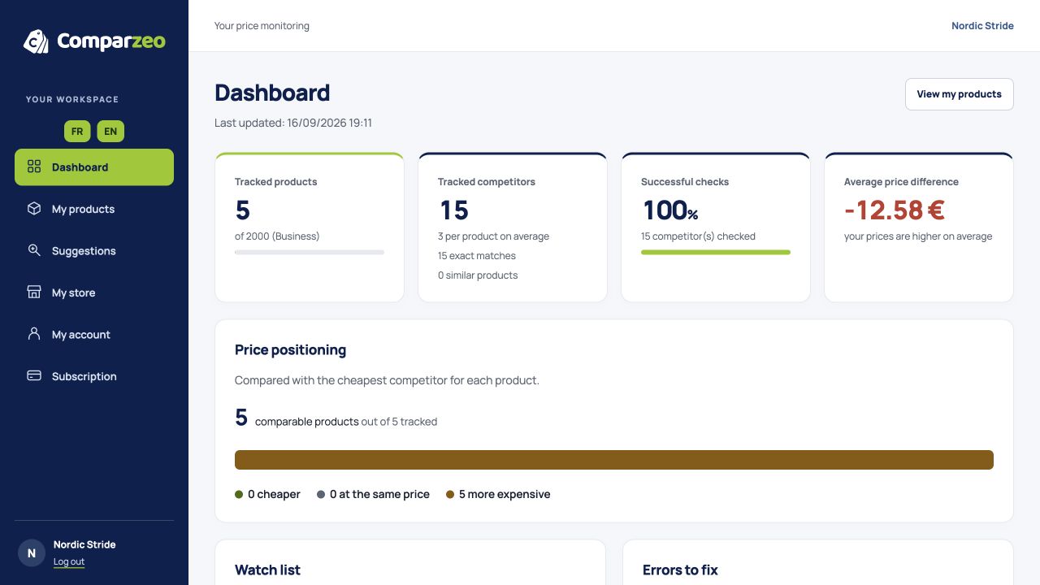
Task: Click the Subscription card icon
Action: [34, 376]
